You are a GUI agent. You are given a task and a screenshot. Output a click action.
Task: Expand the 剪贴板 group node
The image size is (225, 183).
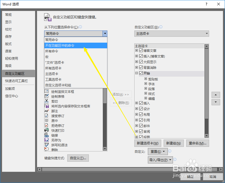coord(146,79)
